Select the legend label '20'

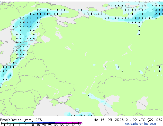click(x=44, y=125)
